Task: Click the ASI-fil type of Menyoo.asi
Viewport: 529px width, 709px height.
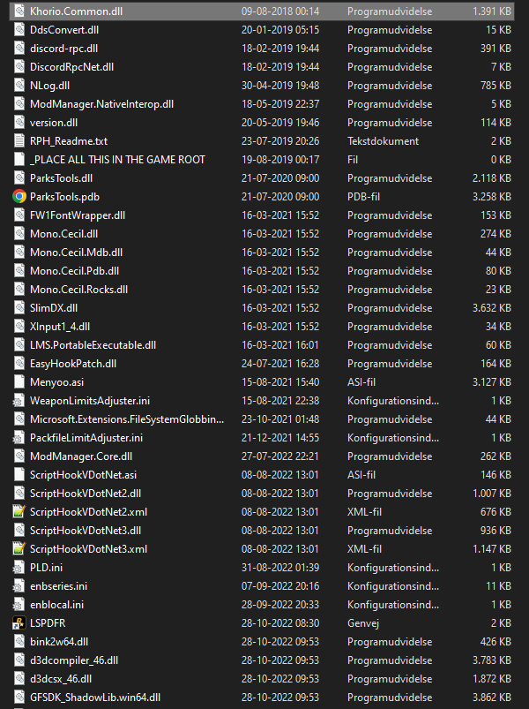Action: (x=361, y=382)
